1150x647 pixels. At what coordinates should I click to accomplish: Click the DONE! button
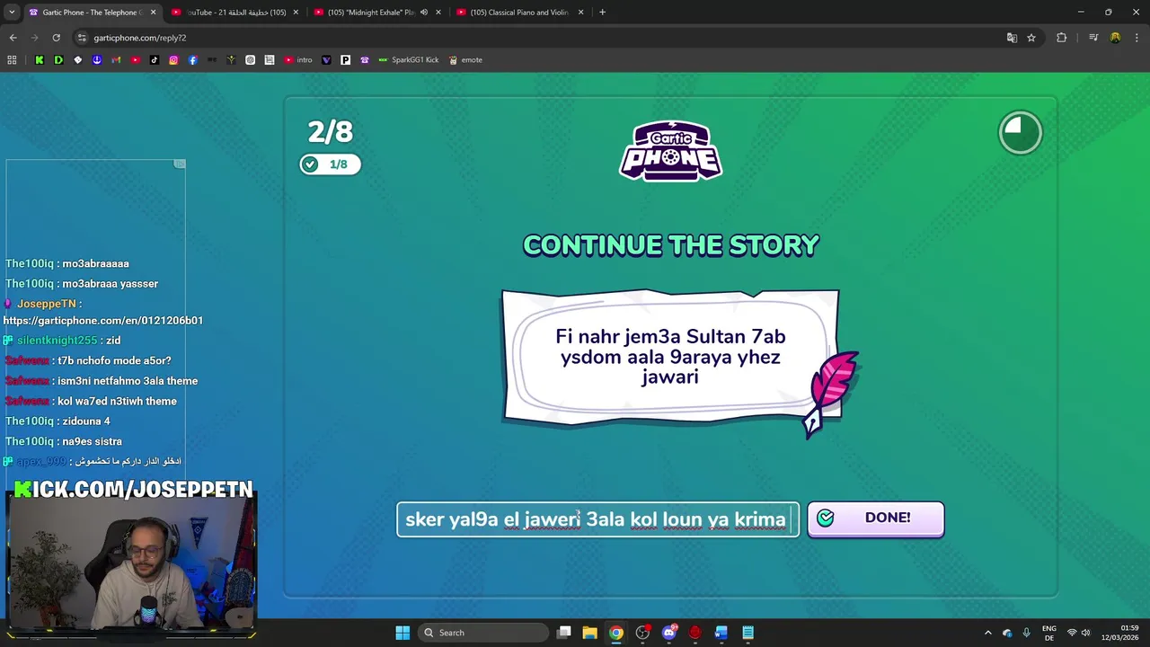[875, 518]
